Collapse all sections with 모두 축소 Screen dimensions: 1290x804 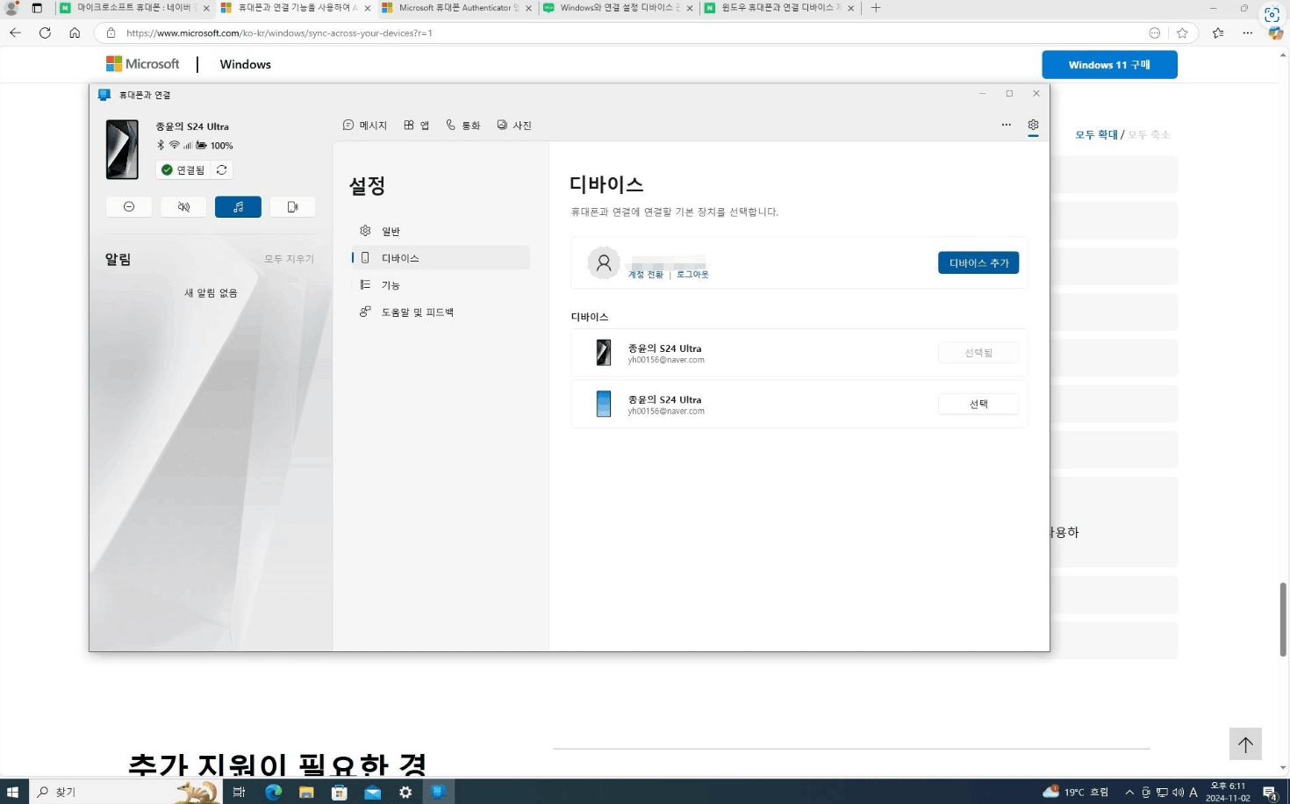tap(1149, 134)
